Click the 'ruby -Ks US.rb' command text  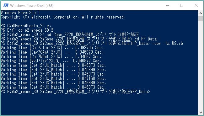pyautogui.click(x=168, y=43)
